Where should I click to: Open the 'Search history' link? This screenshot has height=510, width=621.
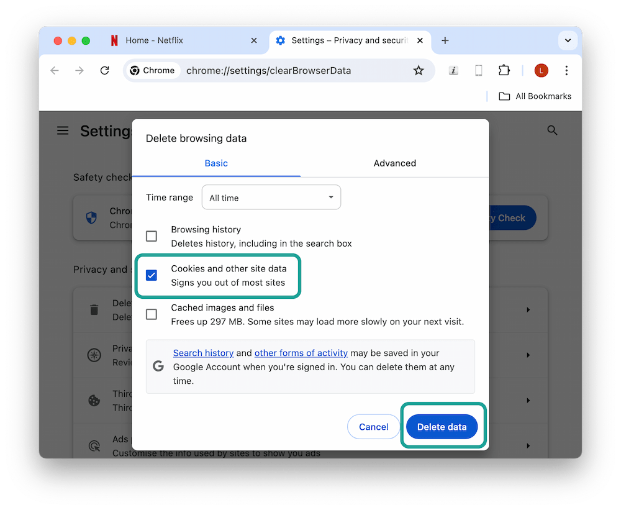[x=203, y=353]
